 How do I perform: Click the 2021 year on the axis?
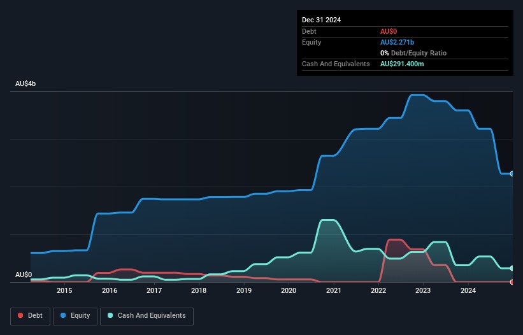[333, 291]
